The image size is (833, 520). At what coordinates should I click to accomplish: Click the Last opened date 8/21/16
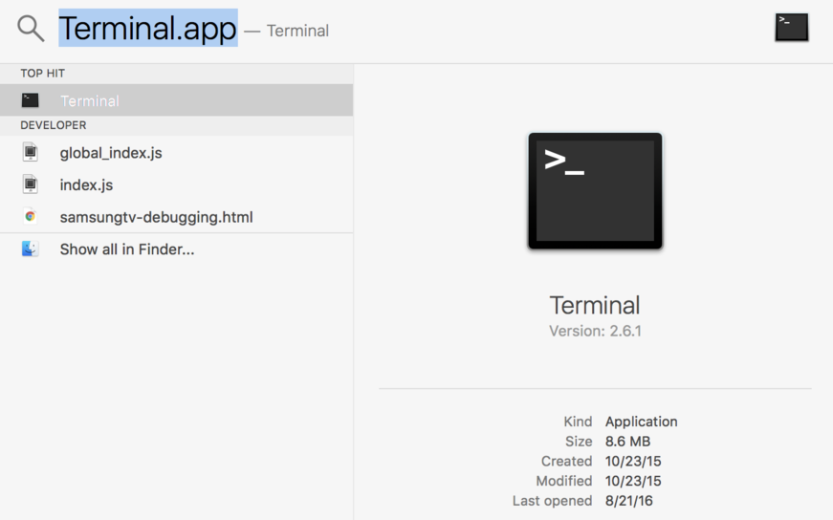coord(628,500)
